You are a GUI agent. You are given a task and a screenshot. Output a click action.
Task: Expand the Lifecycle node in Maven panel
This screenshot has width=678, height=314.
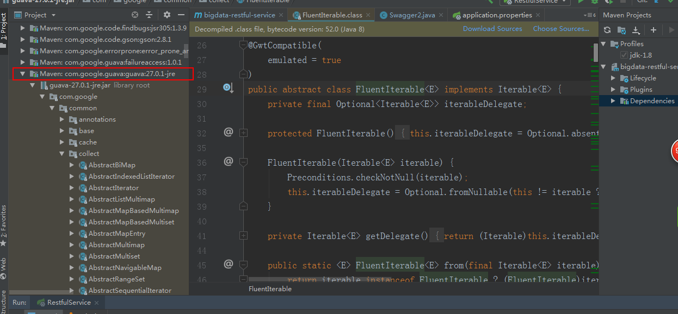613,78
